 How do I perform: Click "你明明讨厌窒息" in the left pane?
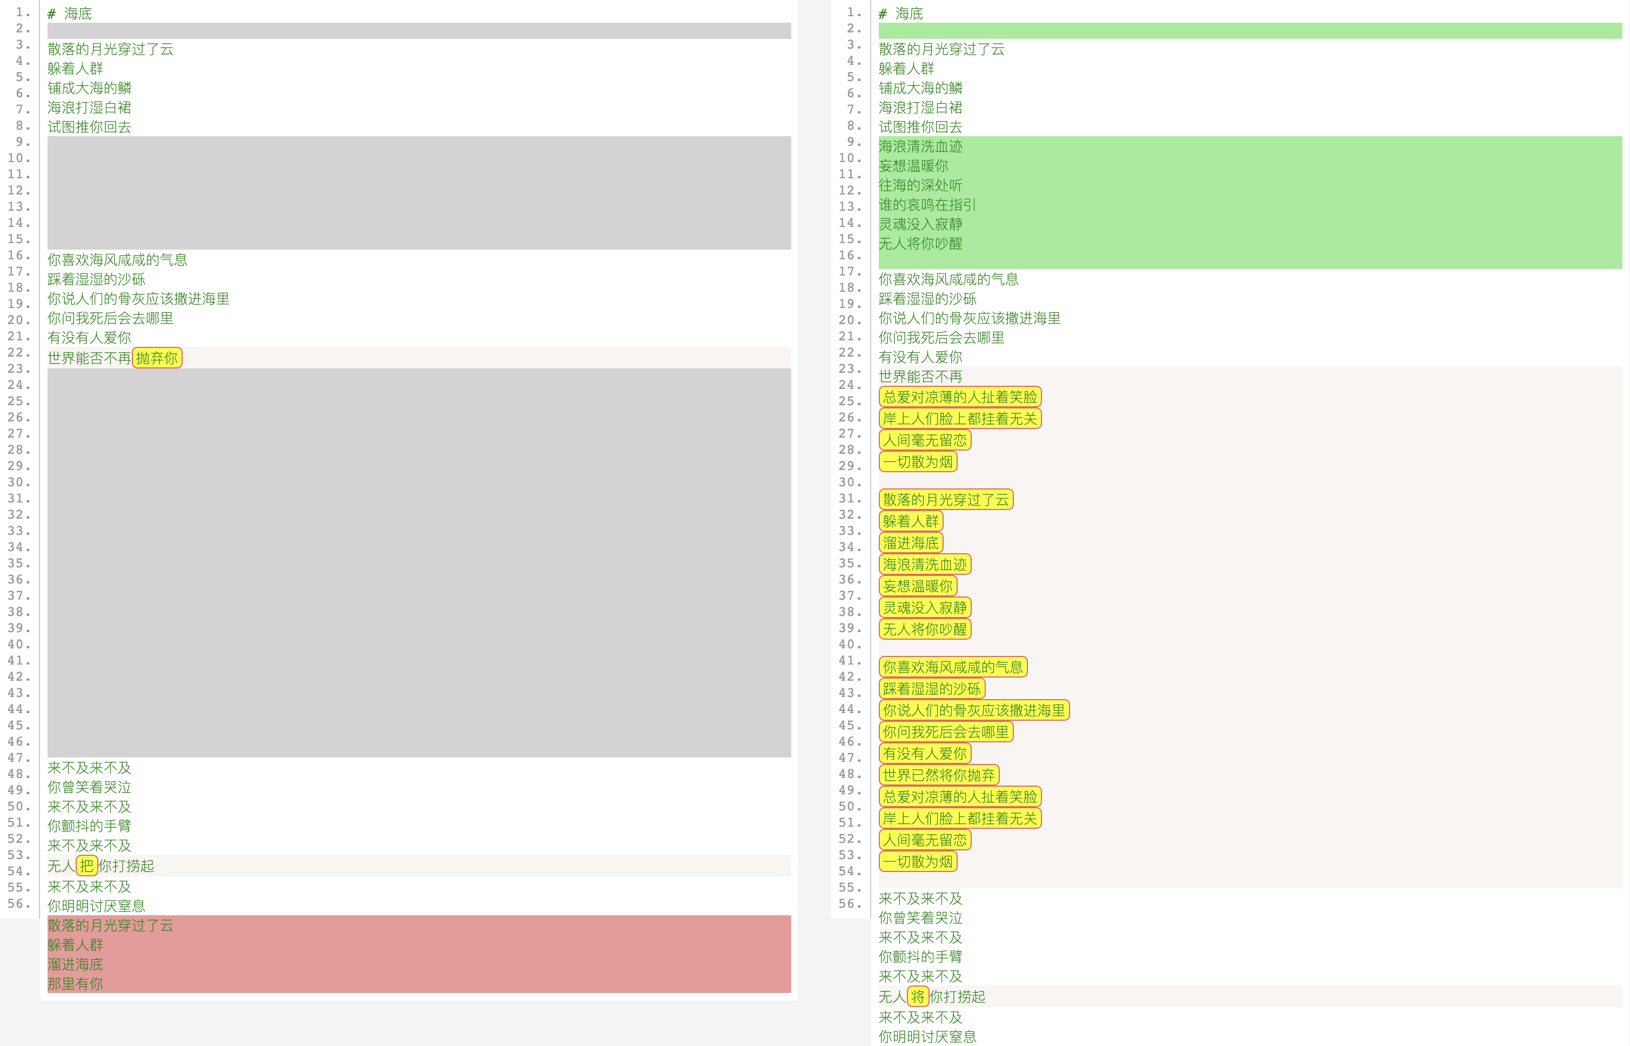tap(96, 906)
